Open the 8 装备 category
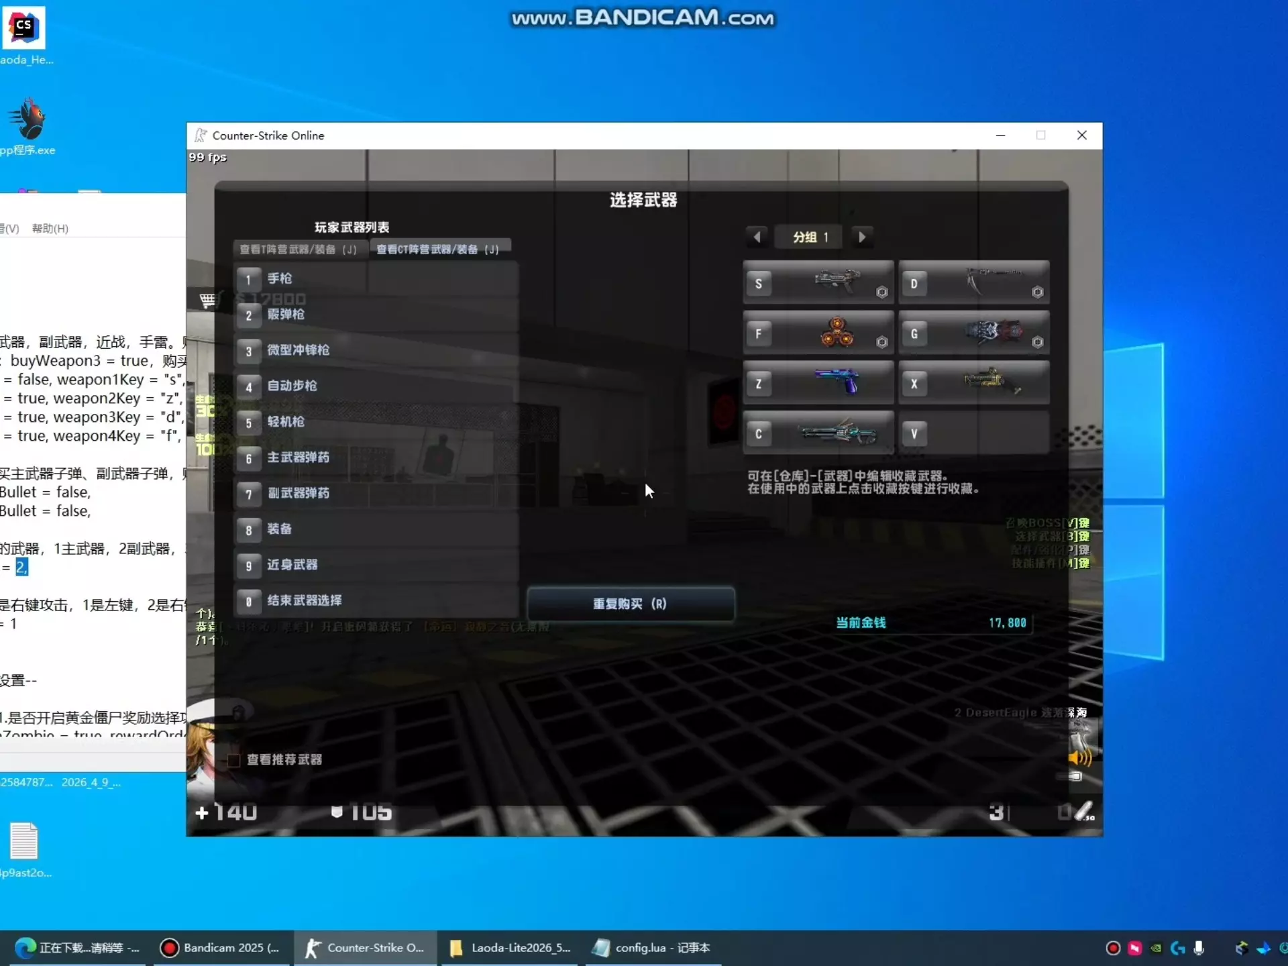Screen dimensions: 1288x966 point(377,529)
